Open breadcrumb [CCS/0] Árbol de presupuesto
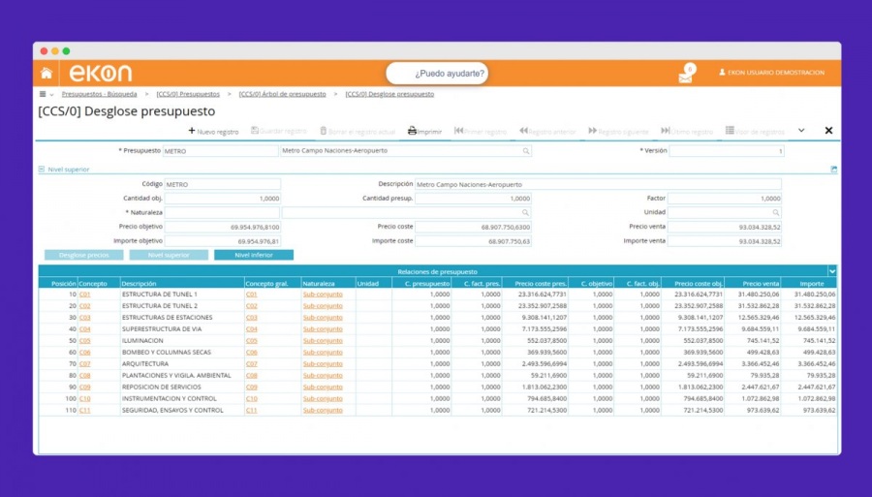This screenshot has height=497, width=872. pyautogui.click(x=283, y=94)
